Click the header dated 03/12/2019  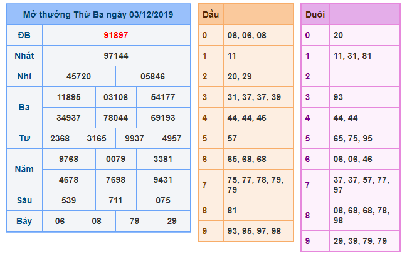pyautogui.click(x=98, y=14)
